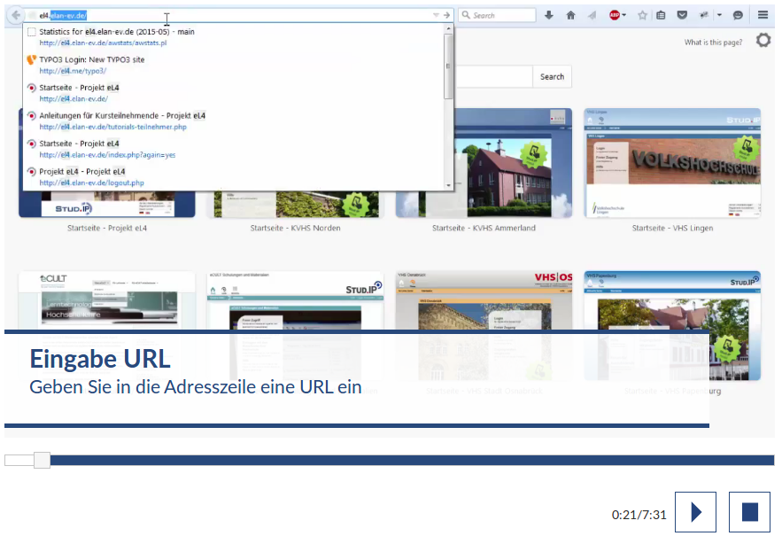Open the hamburger menu in Firefox
The image size is (782, 536).
tap(763, 15)
